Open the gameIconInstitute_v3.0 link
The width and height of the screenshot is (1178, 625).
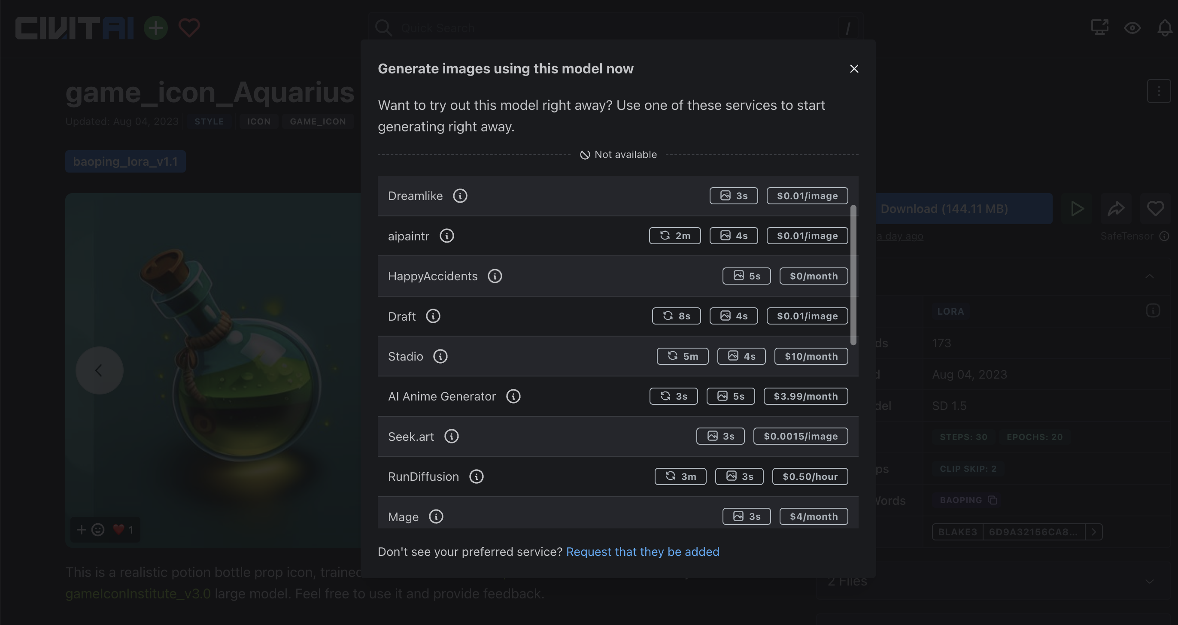pyautogui.click(x=138, y=594)
